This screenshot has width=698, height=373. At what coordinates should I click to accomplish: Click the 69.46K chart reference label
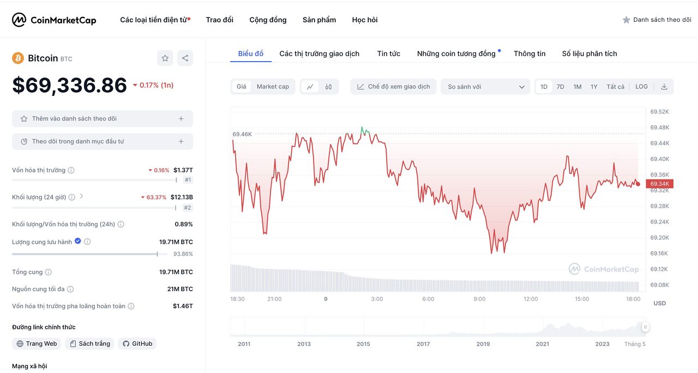point(242,134)
